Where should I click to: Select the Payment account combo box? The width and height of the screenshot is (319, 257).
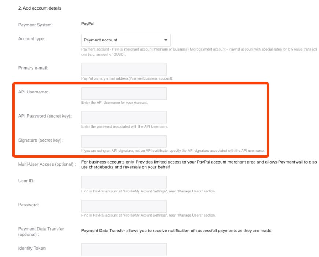pos(126,40)
